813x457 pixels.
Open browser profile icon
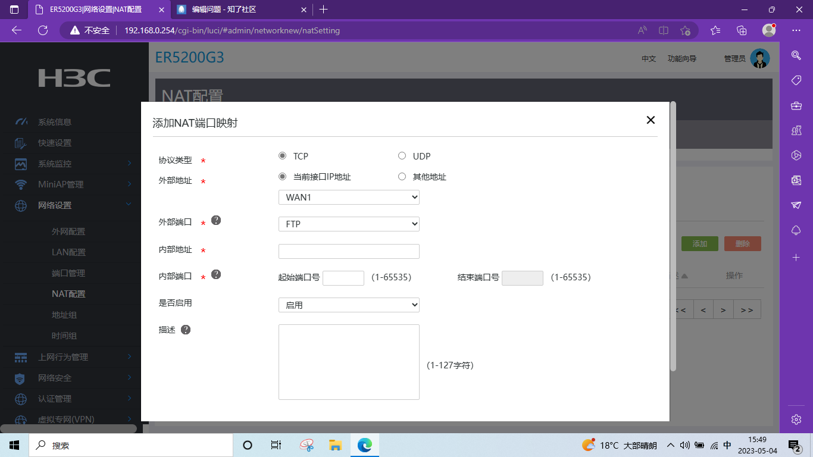[x=769, y=30]
